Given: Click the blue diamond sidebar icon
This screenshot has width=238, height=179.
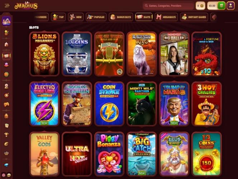Looking at the screenshot, I should tap(6, 165).
